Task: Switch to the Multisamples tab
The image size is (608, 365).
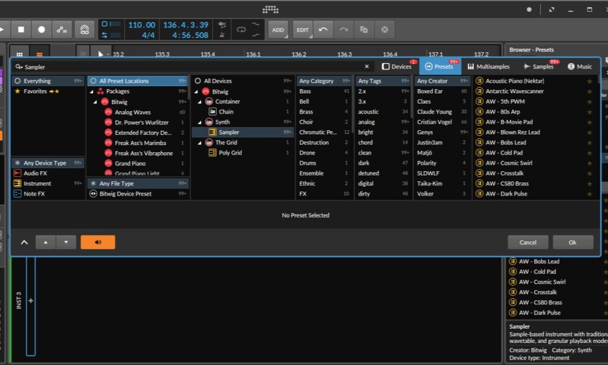Action: click(x=489, y=67)
